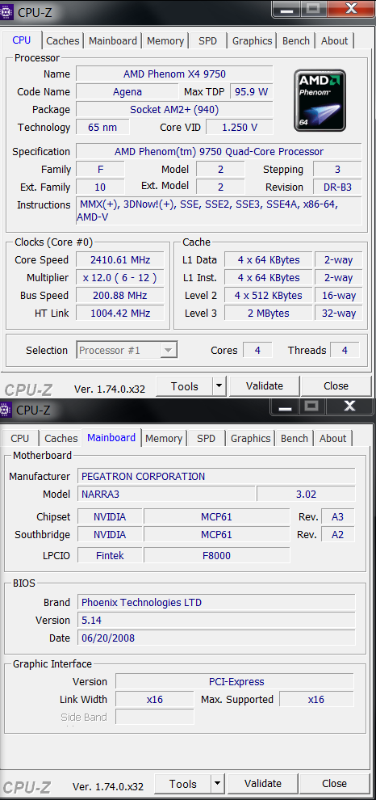Select the SPD tab in the top window
The height and width of the screenshot is (800, 376).
207,41
